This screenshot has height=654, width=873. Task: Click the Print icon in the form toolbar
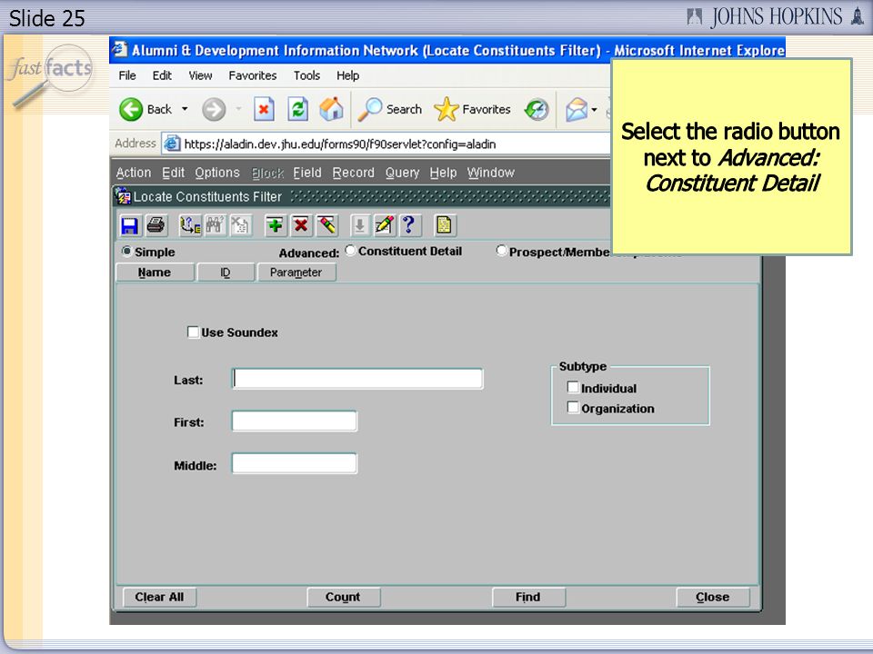click(156, 226)
